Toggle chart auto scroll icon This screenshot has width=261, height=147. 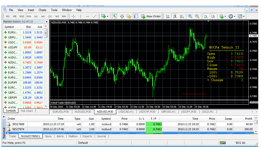206,16
